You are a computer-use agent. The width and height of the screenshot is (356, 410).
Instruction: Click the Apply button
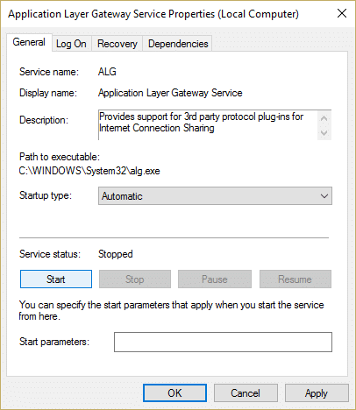(x=317, y=393)
